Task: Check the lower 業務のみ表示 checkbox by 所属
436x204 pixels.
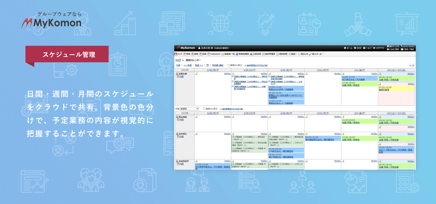Action: pos(204,109)
